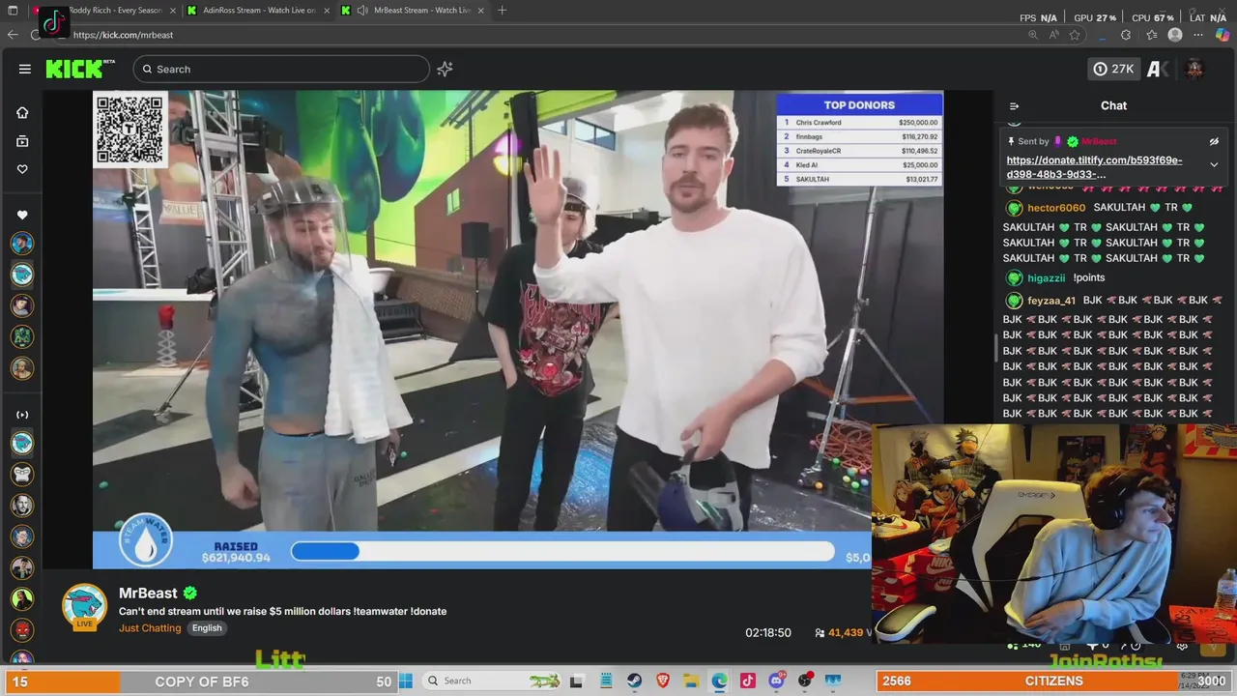Image resolution: width=1237 pixels, height=696 pixels.
Task: Open the browser extensions icon
Action: click(1126, 35)
